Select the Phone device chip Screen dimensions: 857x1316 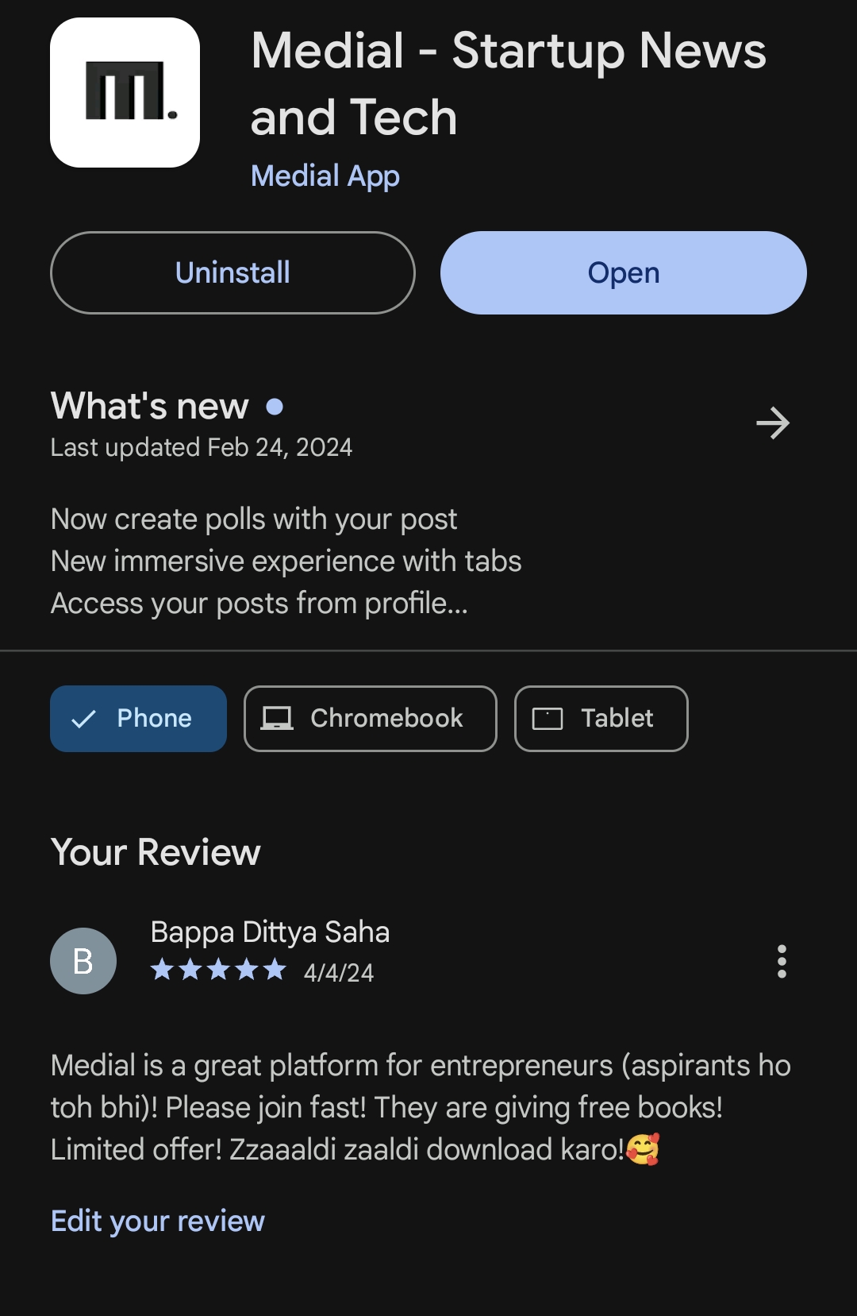click(x=138, y=719)
